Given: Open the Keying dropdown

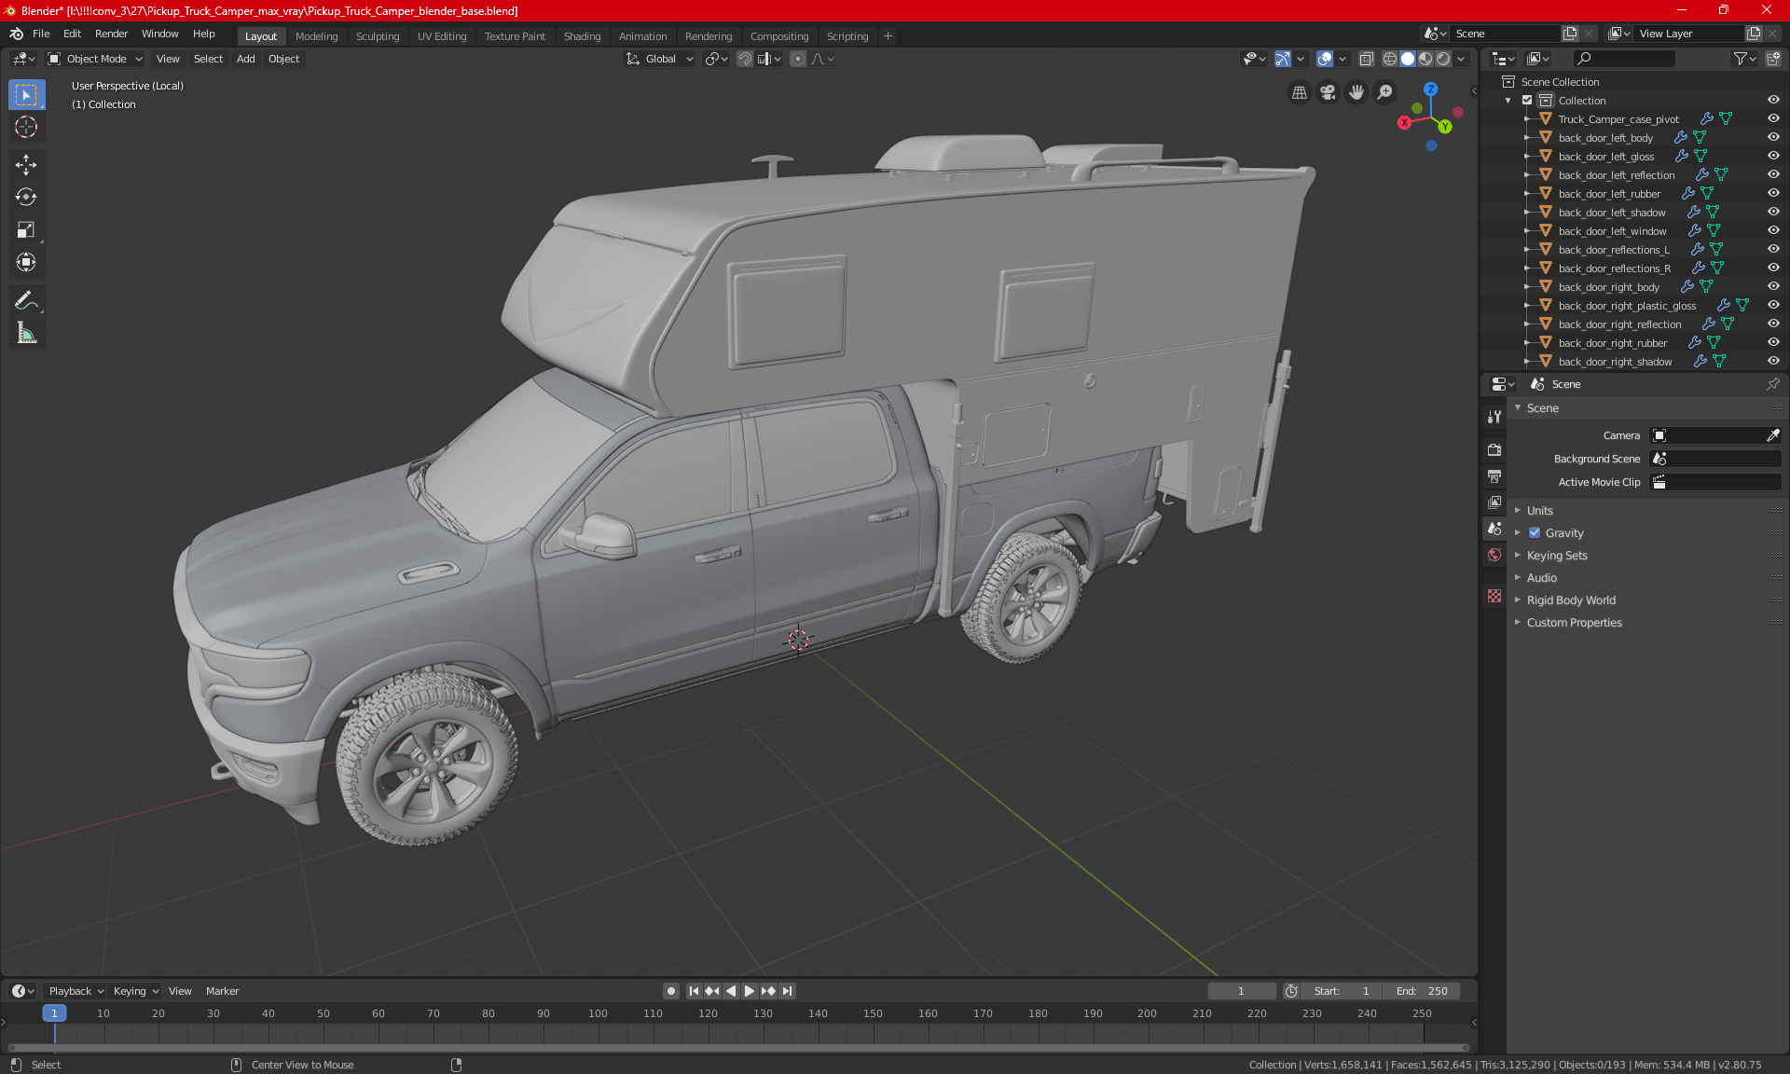Looking at the screenshot, I should [x=135, y=991].
